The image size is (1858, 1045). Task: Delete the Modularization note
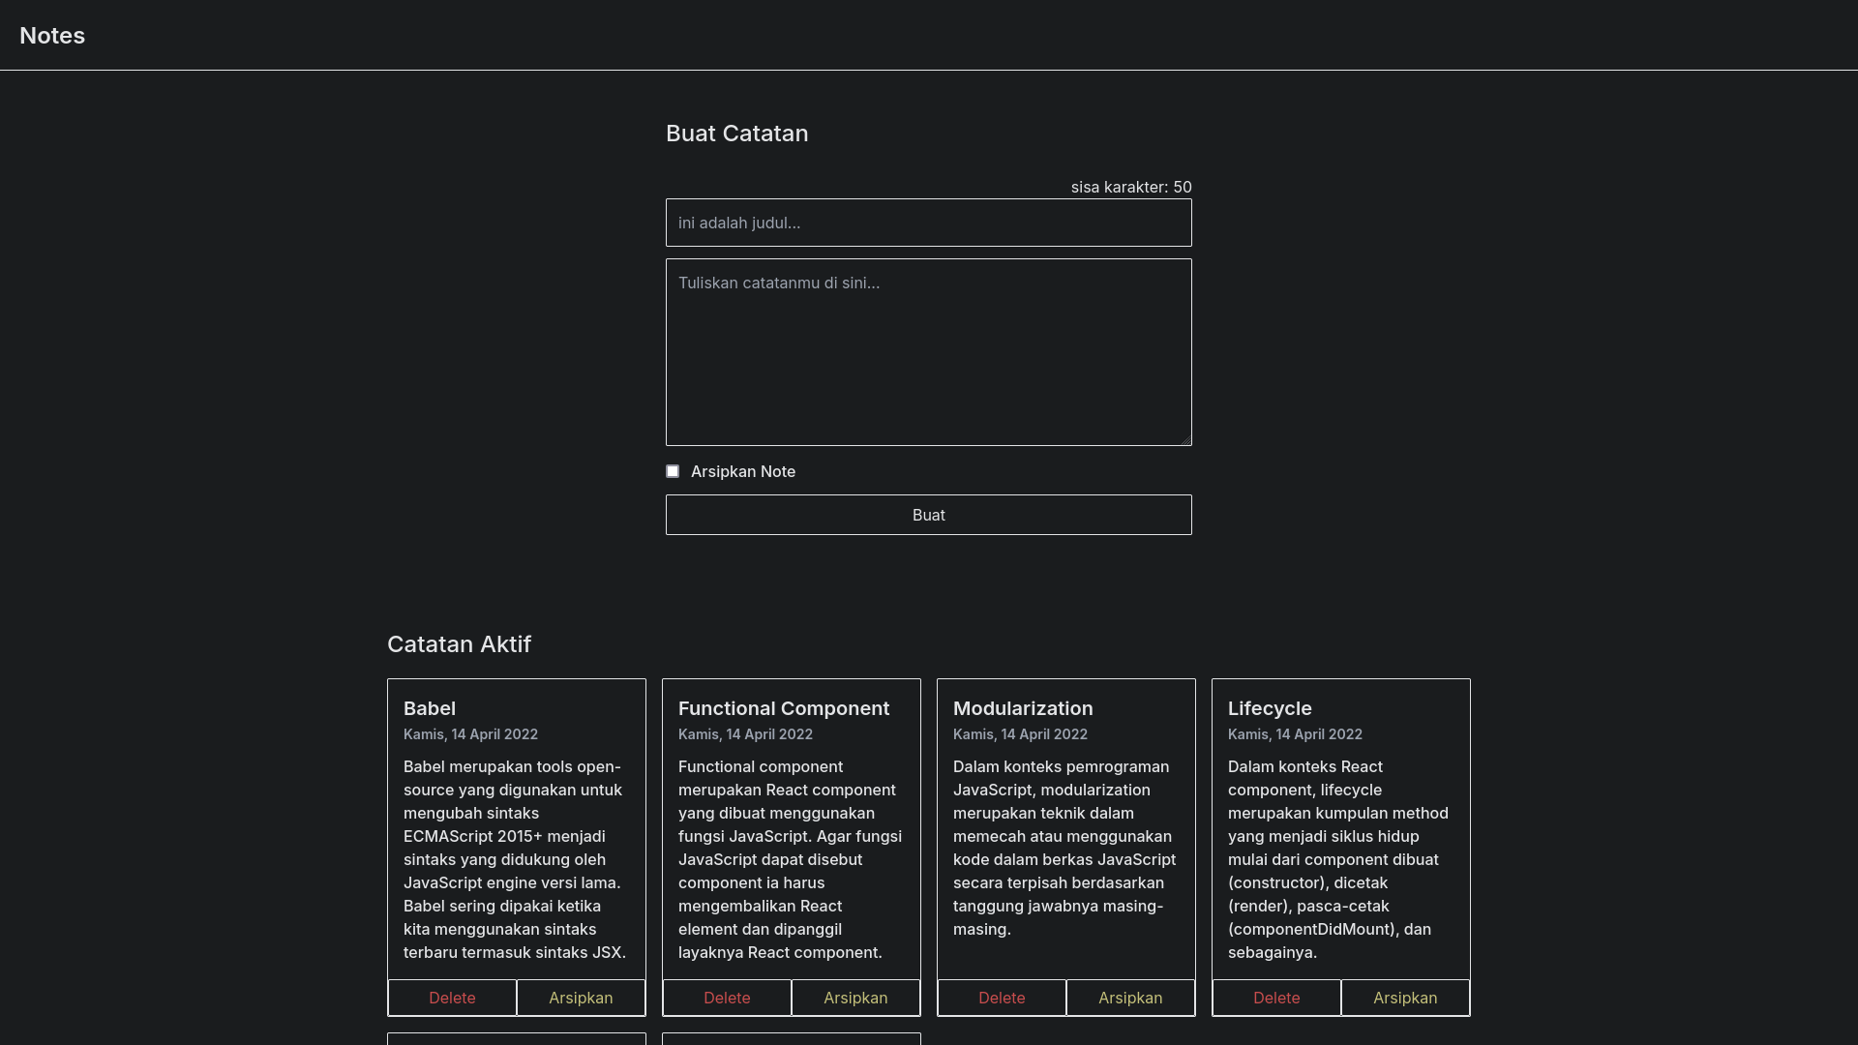tap(1002, 998)
